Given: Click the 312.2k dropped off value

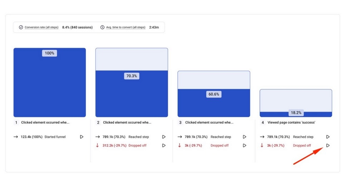Looking at the screenshot, I should (x=114, y=145).
